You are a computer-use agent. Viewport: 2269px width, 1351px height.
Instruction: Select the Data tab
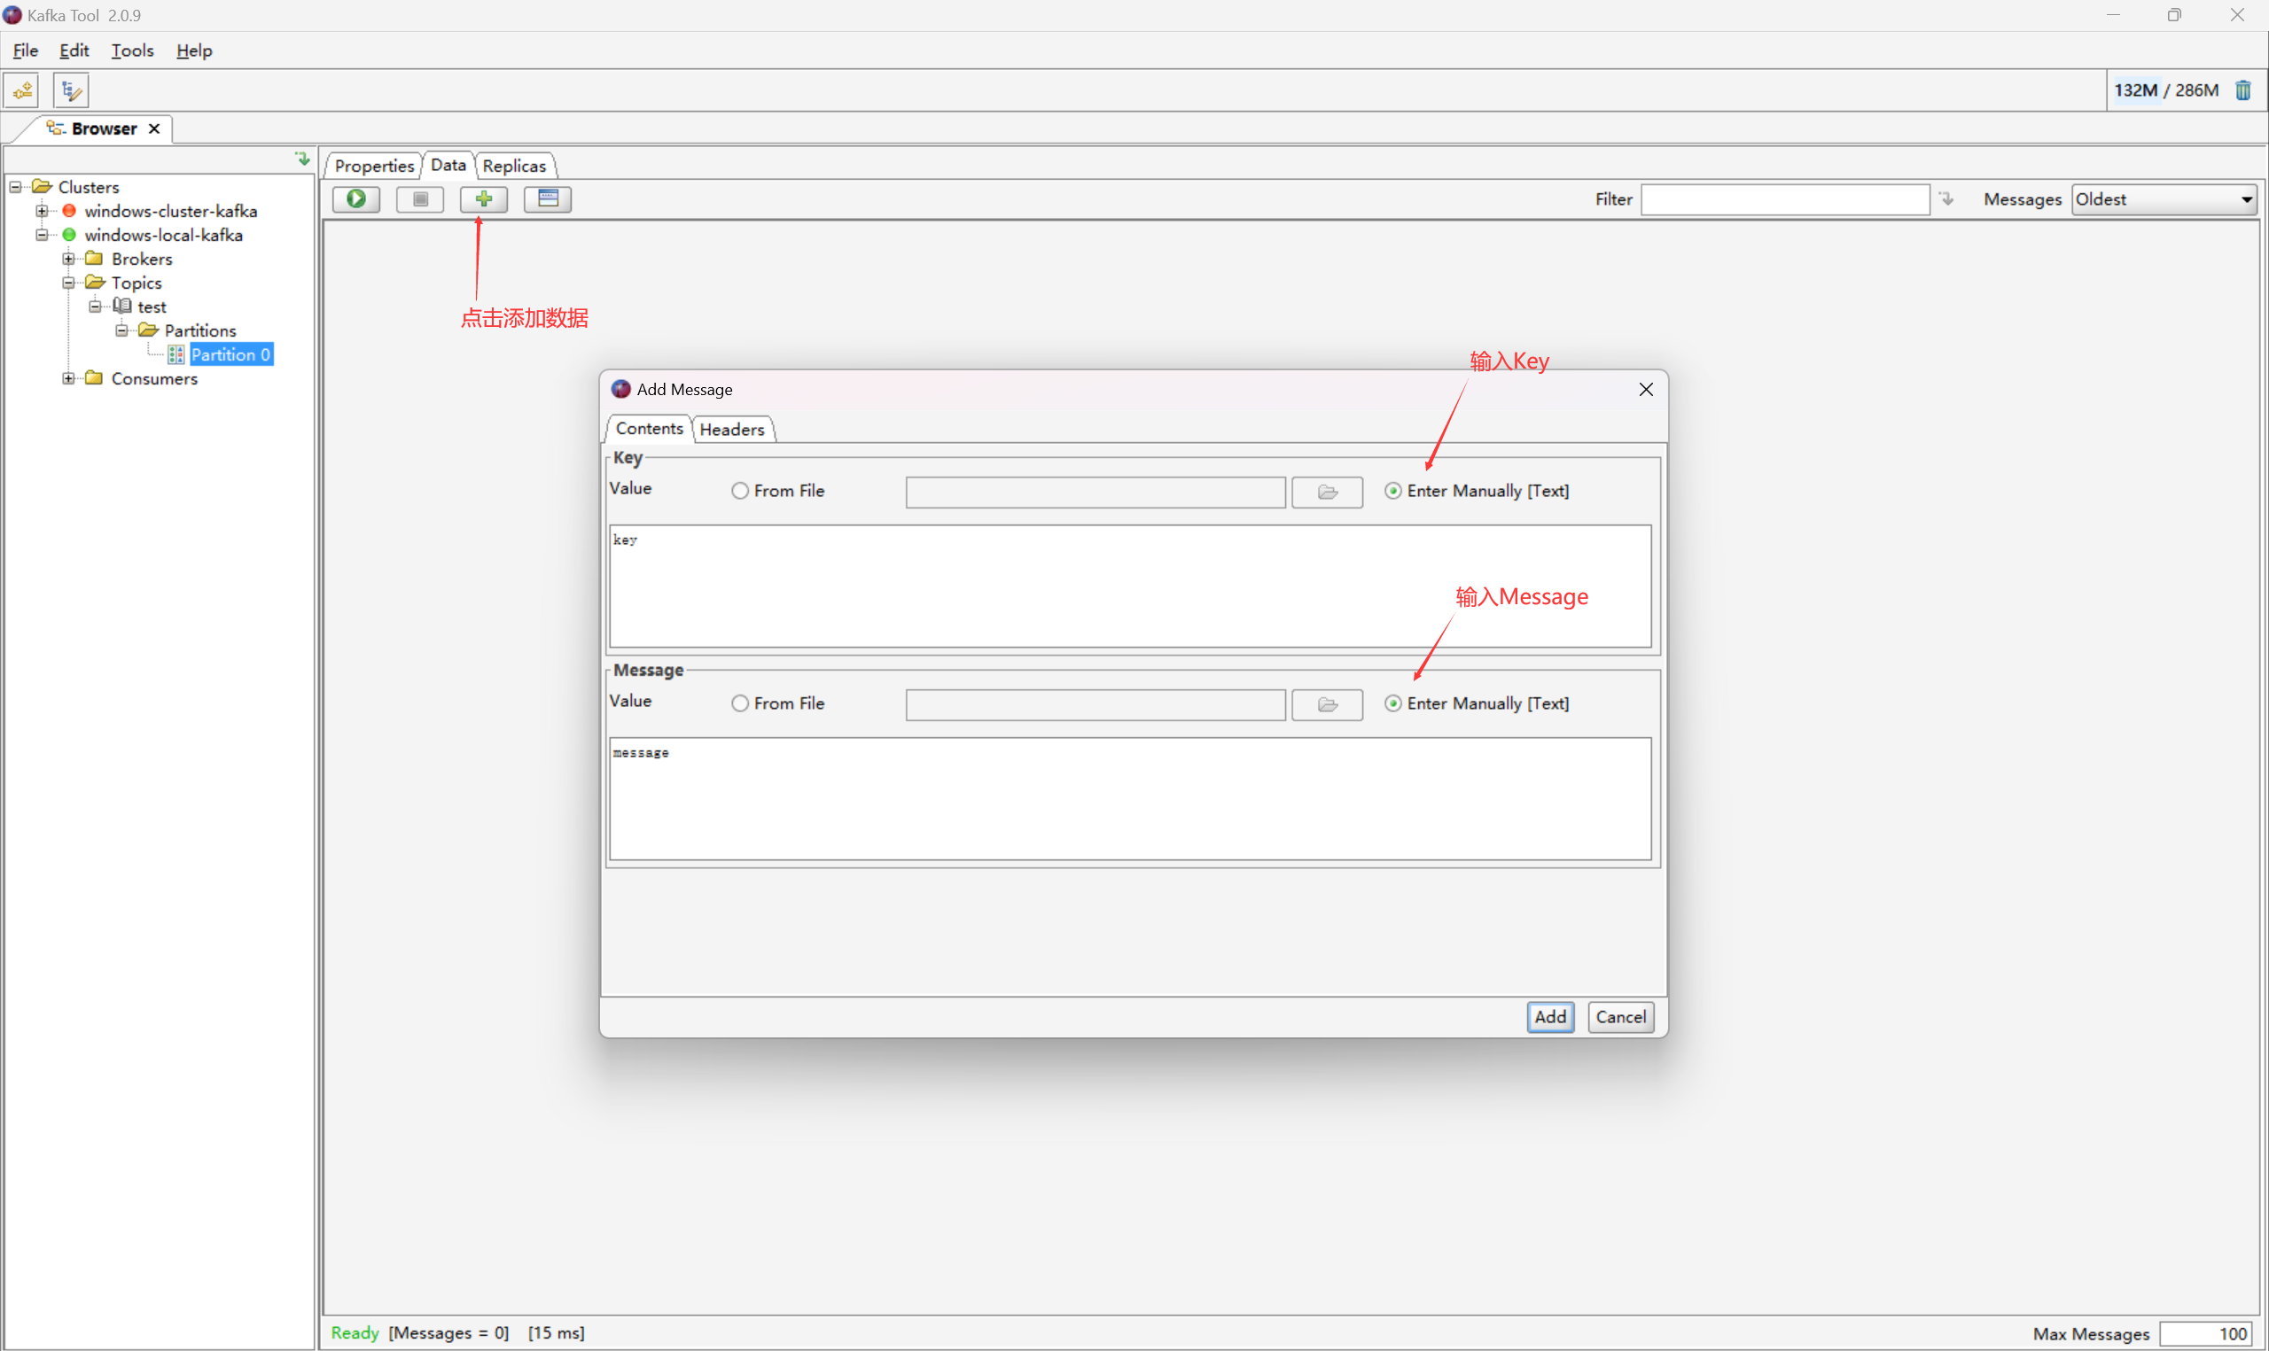click(x=448, y=165)
